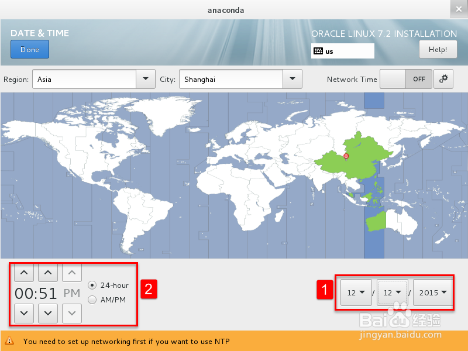This screenshot has height=351, width=468.
Task: Open the day dropdown in date
Action: [x=392, y=292]
